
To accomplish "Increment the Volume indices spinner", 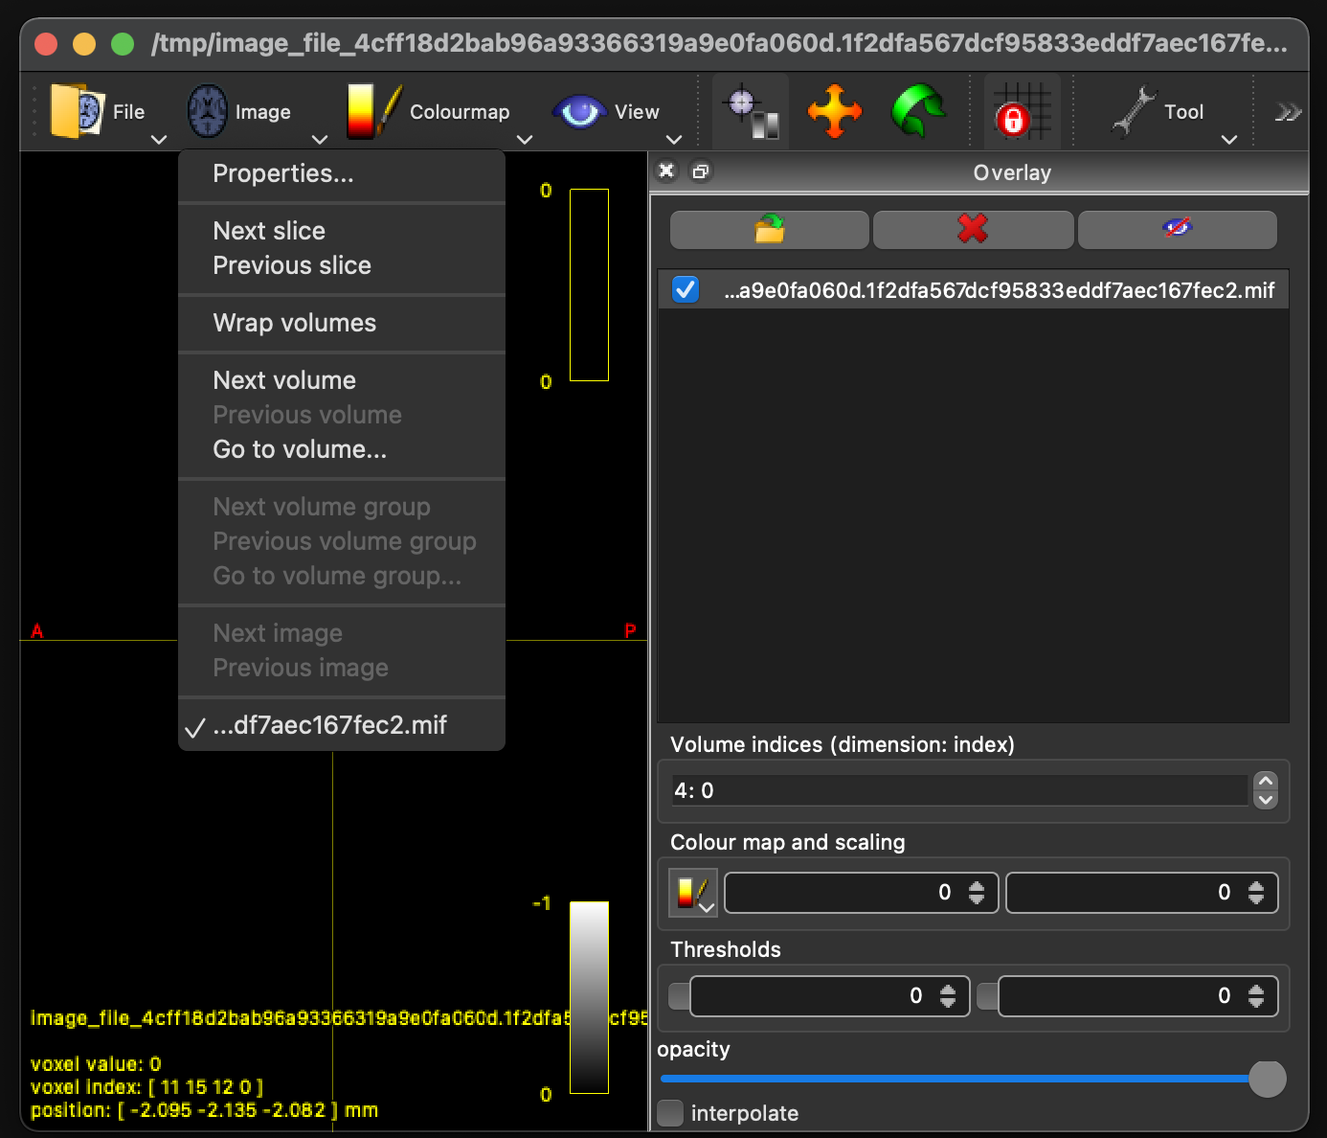I will point(1264,782).
